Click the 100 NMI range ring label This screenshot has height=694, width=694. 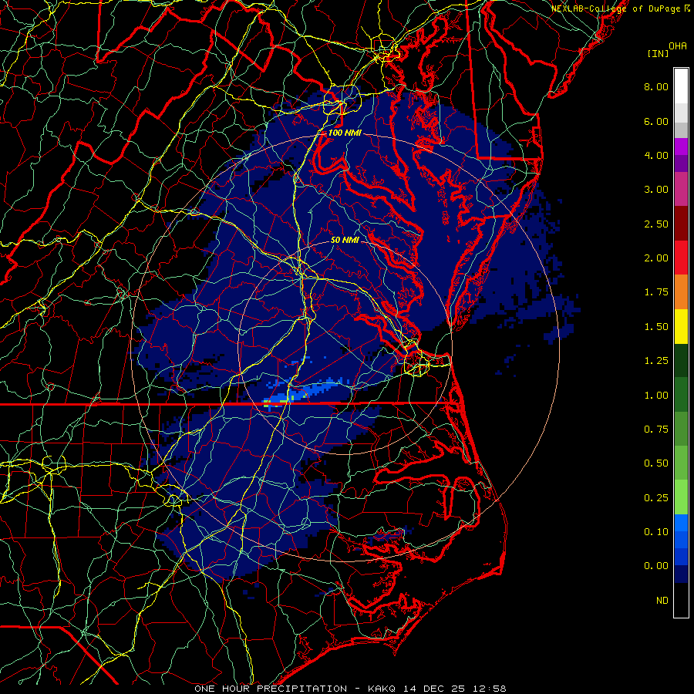click(345, 133)
